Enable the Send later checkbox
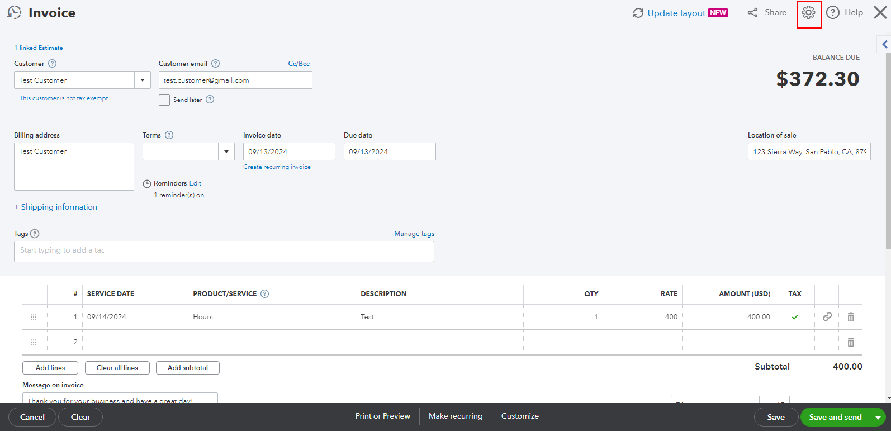 (164, 100)
